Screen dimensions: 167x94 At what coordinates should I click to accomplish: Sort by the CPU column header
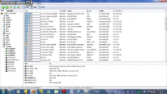(x=41, y=11)
